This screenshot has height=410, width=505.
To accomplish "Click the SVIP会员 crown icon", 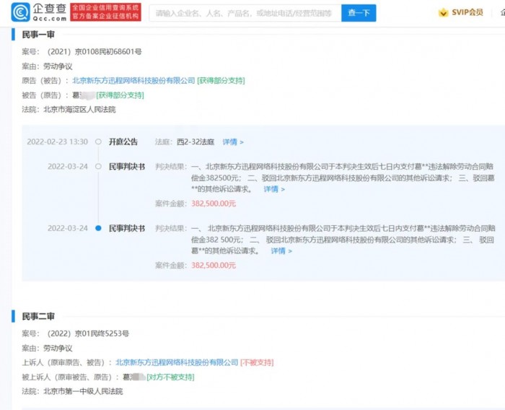I will (443, 13).
